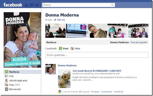
Task: Click the pencil icon beside Edit city
Action: (x=55, y=20)
